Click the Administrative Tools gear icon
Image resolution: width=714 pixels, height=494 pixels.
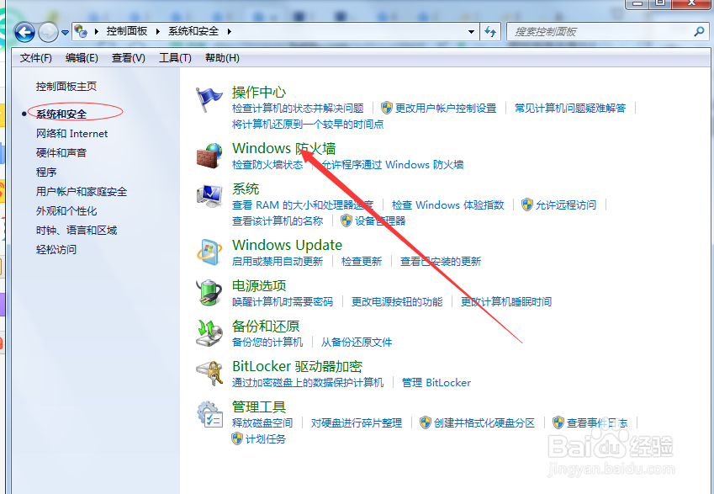pos(209,414)
